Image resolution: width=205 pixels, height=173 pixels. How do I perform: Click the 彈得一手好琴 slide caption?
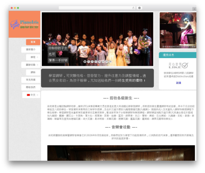(x=58, y=60)
